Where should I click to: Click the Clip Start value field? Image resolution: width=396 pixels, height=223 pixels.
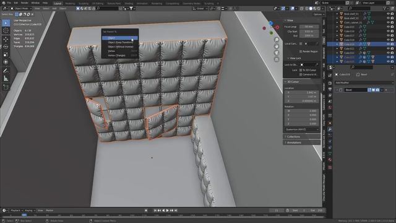pos(309,32)
